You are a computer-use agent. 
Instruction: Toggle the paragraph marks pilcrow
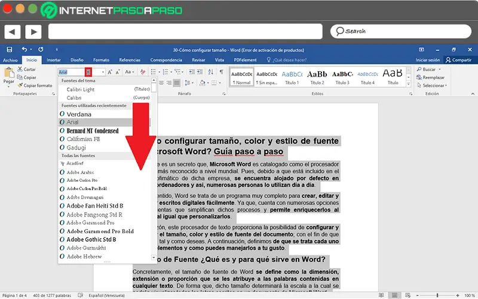click(221, 72)
